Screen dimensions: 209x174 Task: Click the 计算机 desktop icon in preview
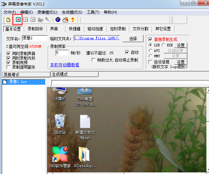[x=60, y=94]
